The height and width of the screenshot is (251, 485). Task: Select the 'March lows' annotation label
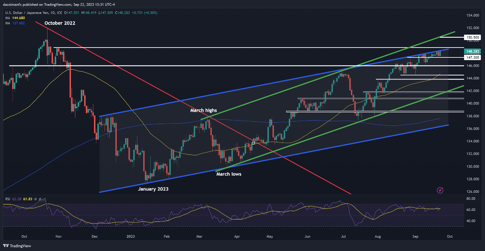click(229, 174)
